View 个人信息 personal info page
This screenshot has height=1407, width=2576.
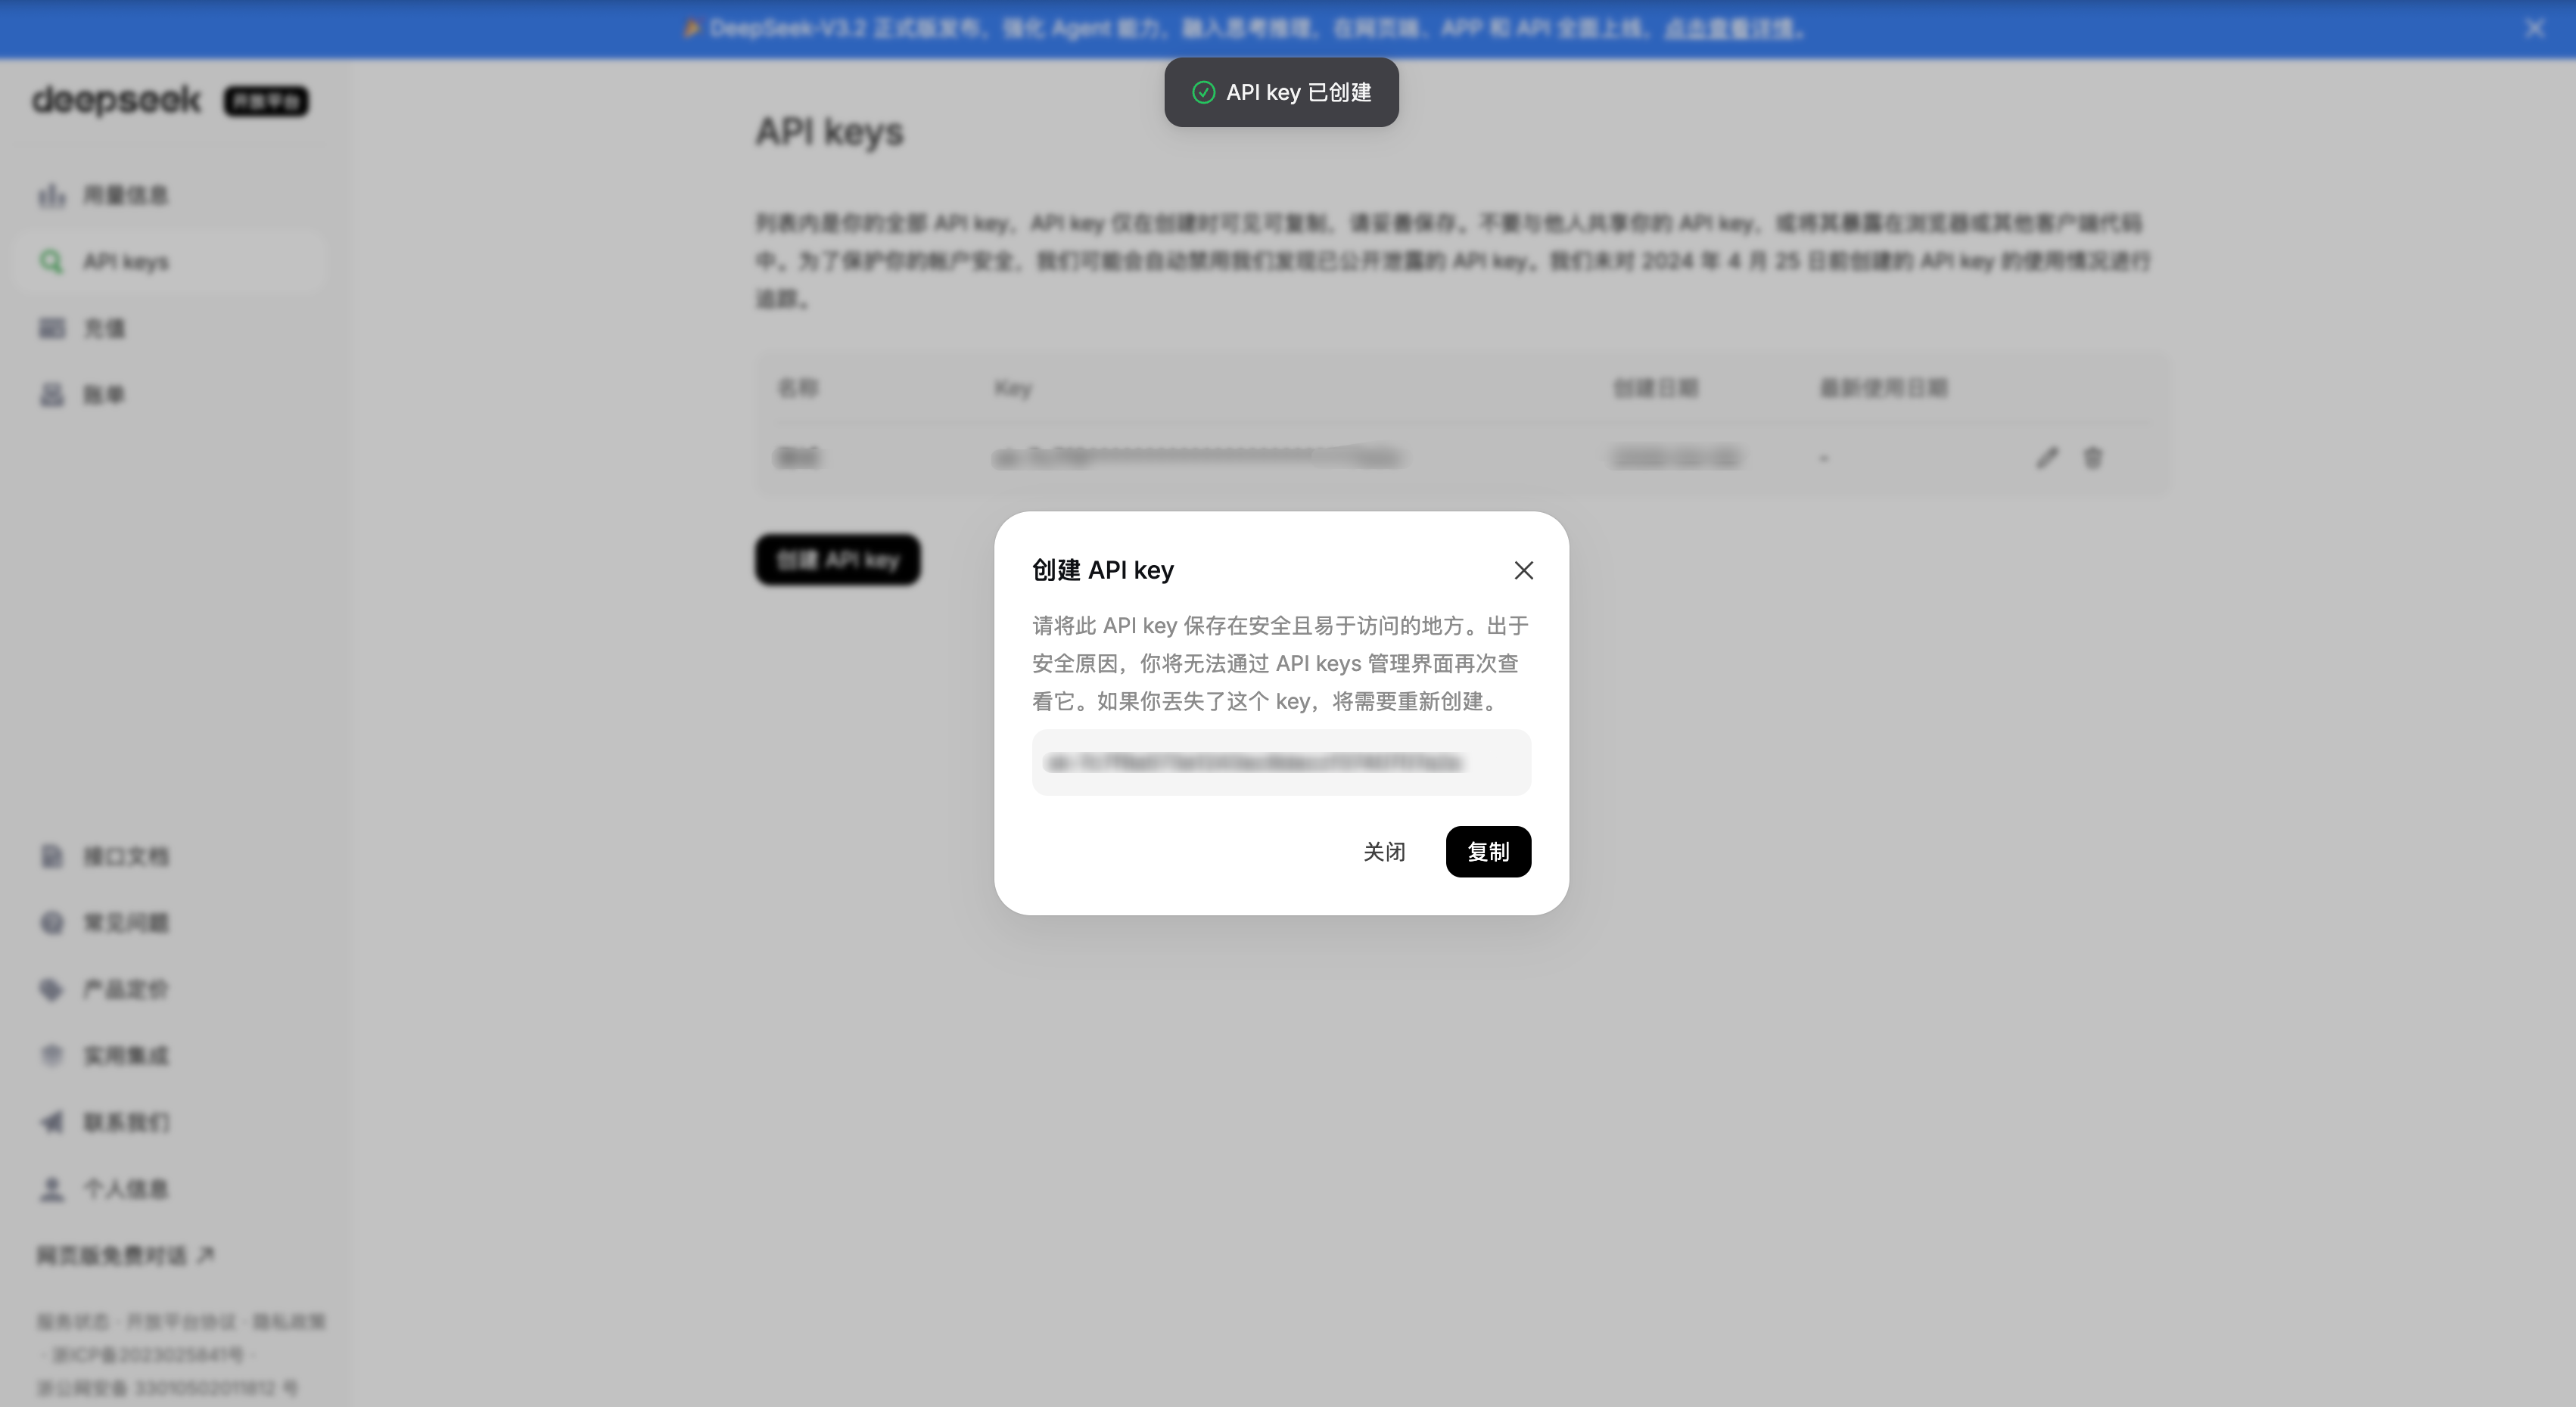(126, 1189)
